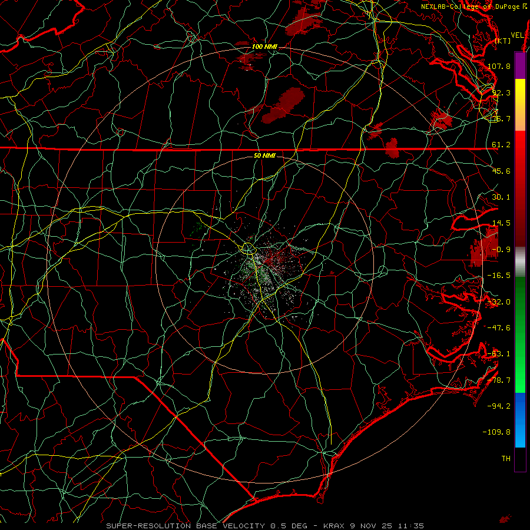This screenshot has height=530, width=530.
Task: Click the Super-Resolution Base Velocity caption
Action: click(x=264, y=526)
